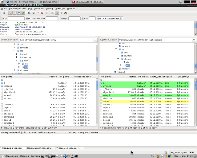The width and height of the screenshot is (197, 158).
Task: Toggle directory comparison mode
Action: tap(57, 13)
